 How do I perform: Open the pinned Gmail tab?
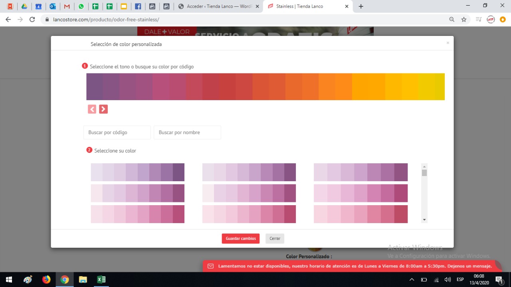(67, 6)
